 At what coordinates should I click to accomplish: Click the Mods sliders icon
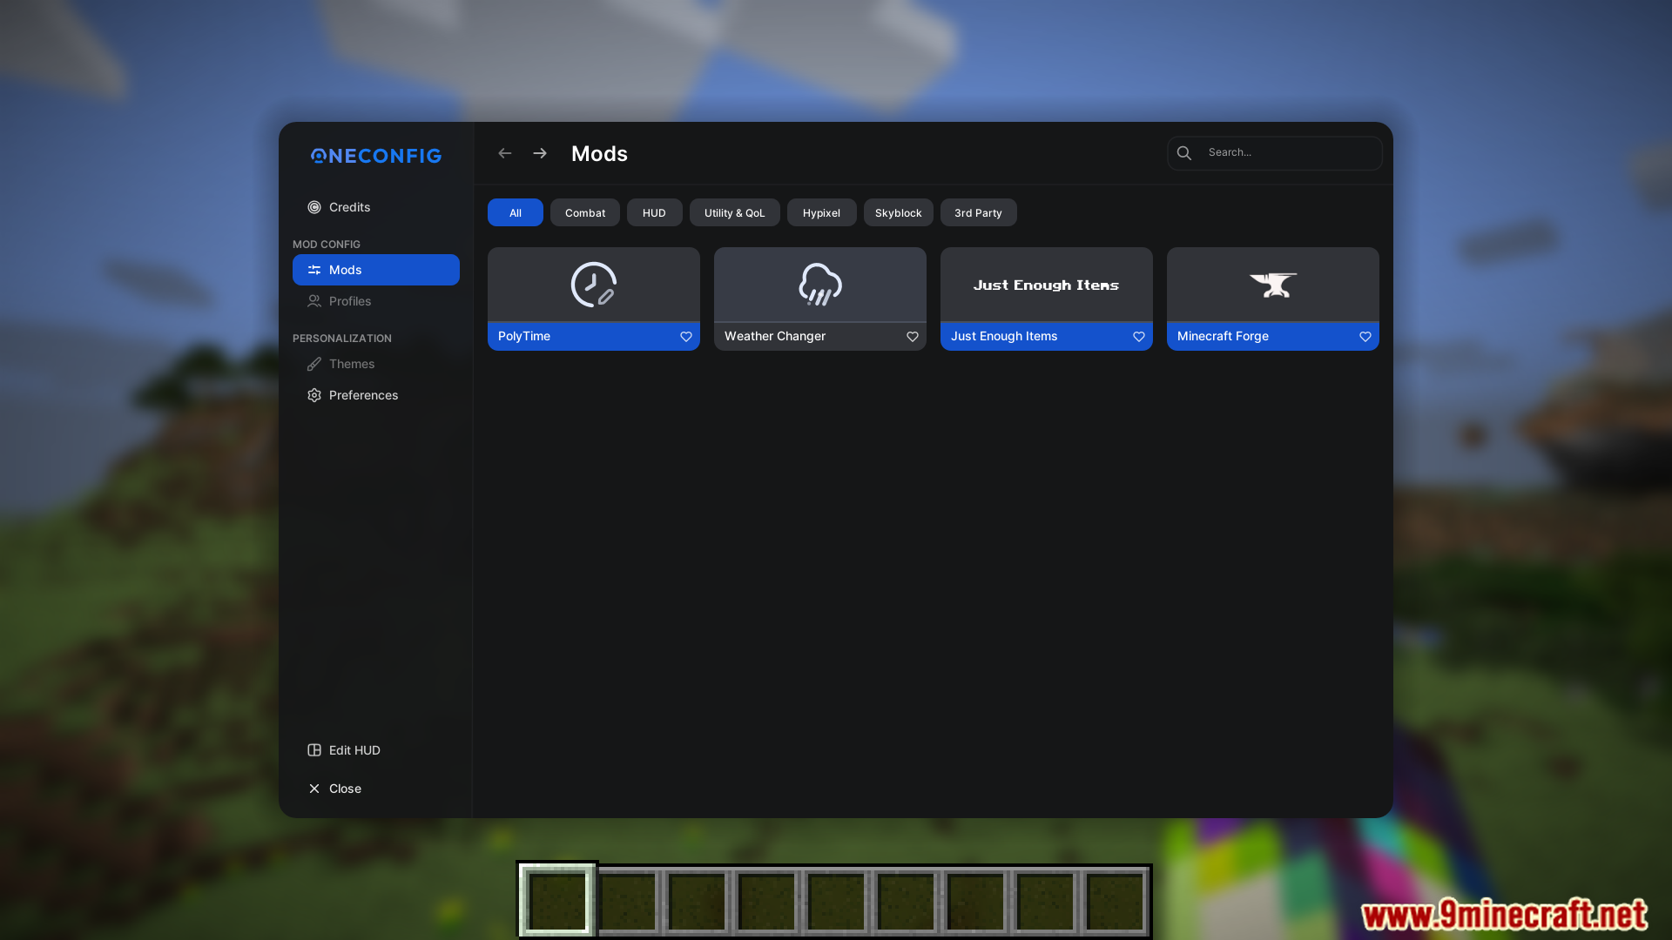coord(314,270)
